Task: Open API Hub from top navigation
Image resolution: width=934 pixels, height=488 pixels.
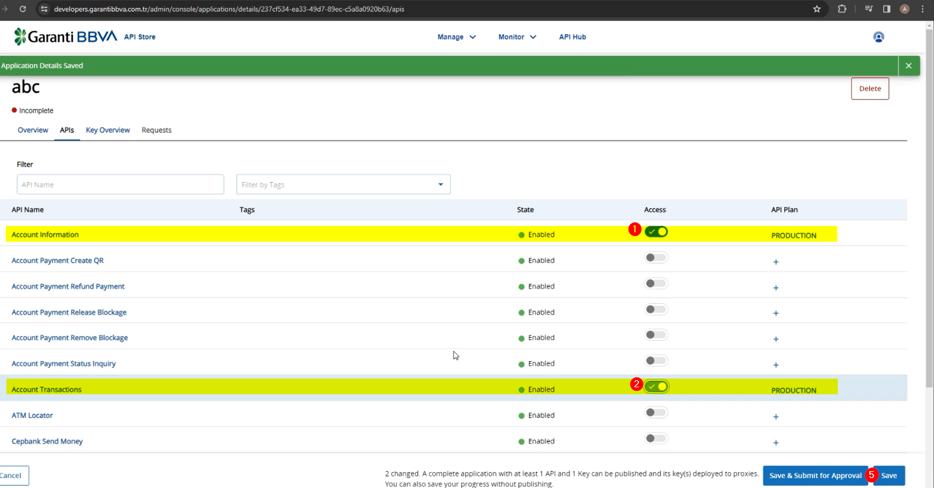Action: (573, 37)
